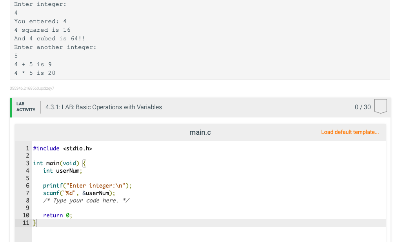Click line number 5 in the gutter

27,178
